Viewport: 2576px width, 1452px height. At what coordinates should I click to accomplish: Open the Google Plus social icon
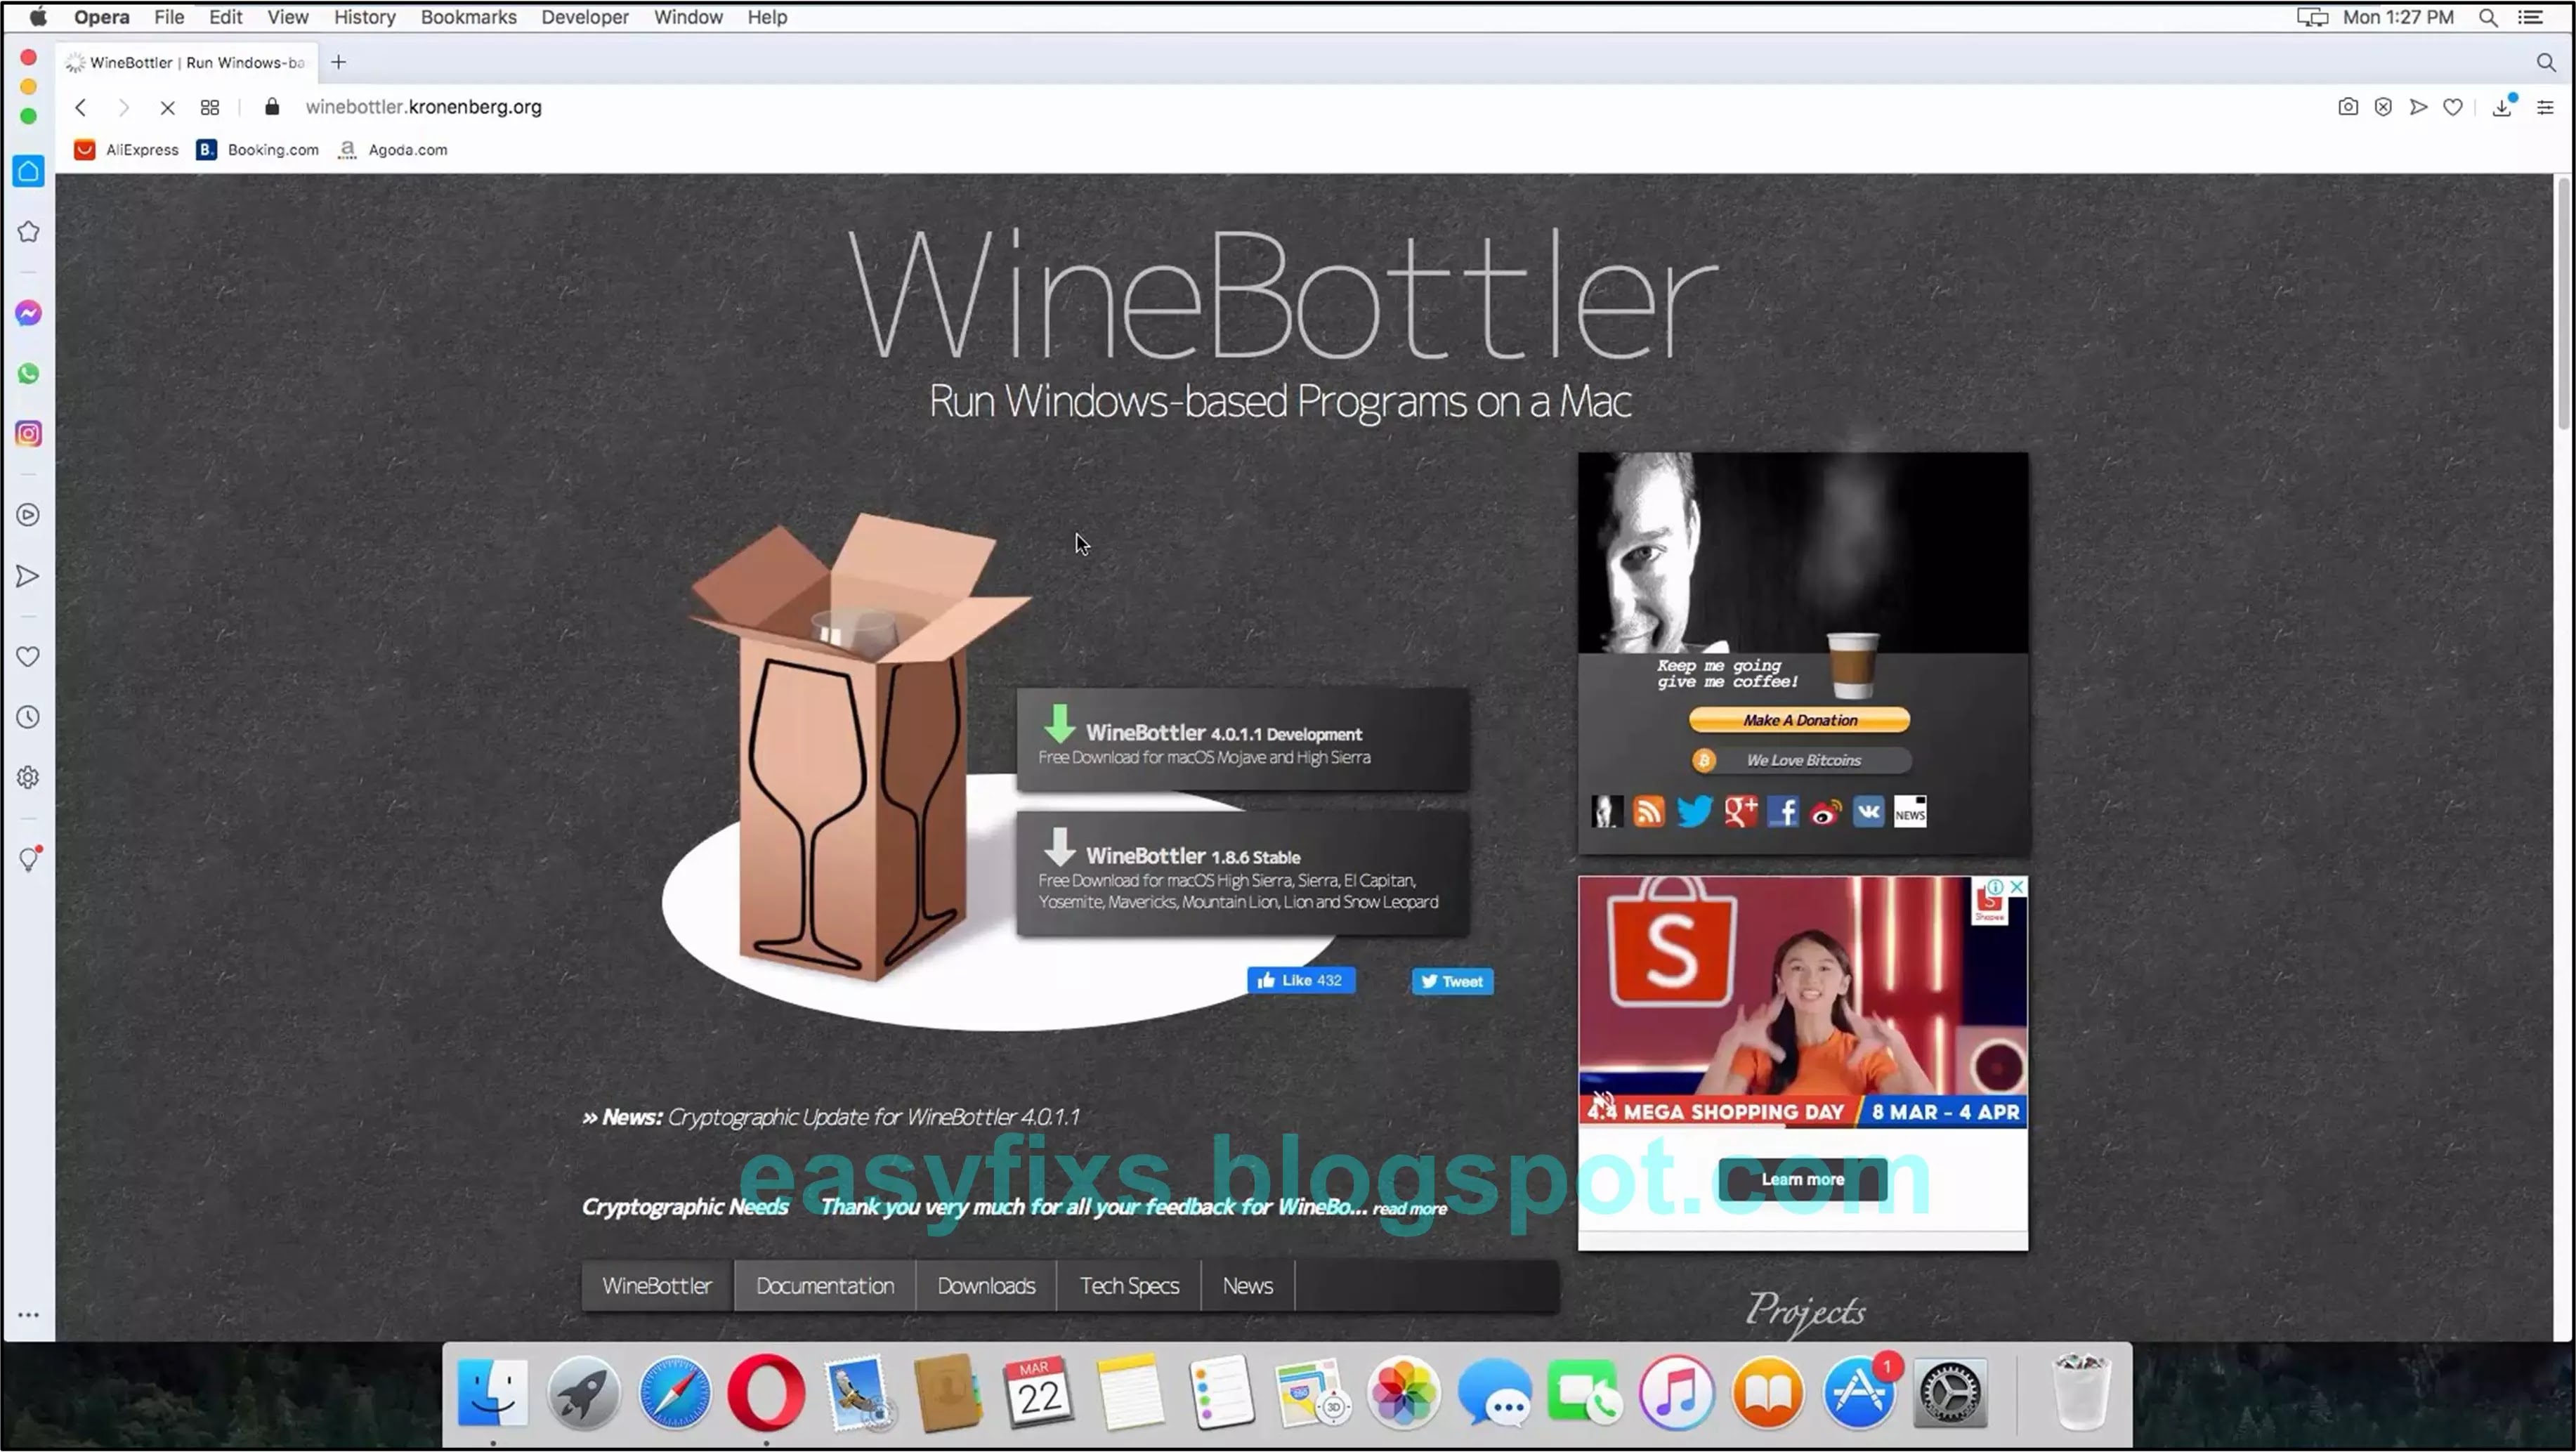(1741, 811)
